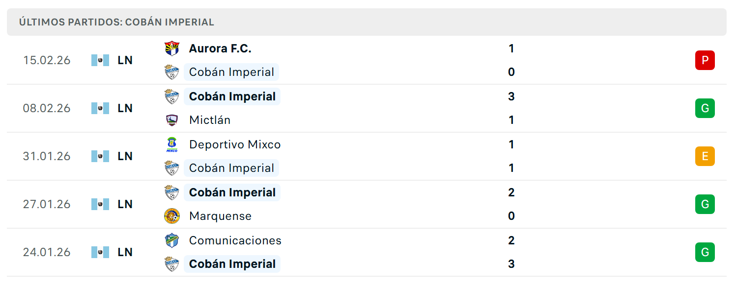Click the Aurora F.C. team crest
The width and height of the screenshot is (736, 286).
pyautogui.click(x=171, y=48)
